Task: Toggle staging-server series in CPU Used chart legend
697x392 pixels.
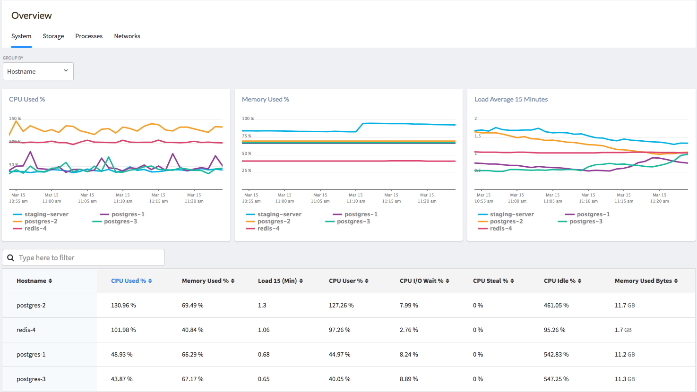Action: (x=46, y=214)
